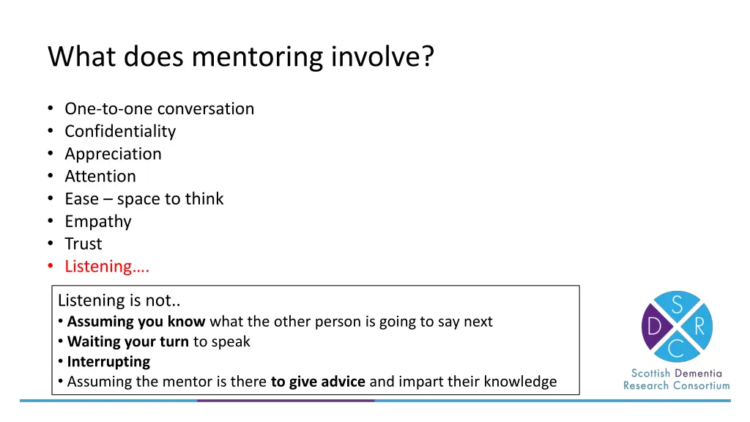Click the S segment of the logo
Screen dimensions: 750x422
[x=677, y=305]
